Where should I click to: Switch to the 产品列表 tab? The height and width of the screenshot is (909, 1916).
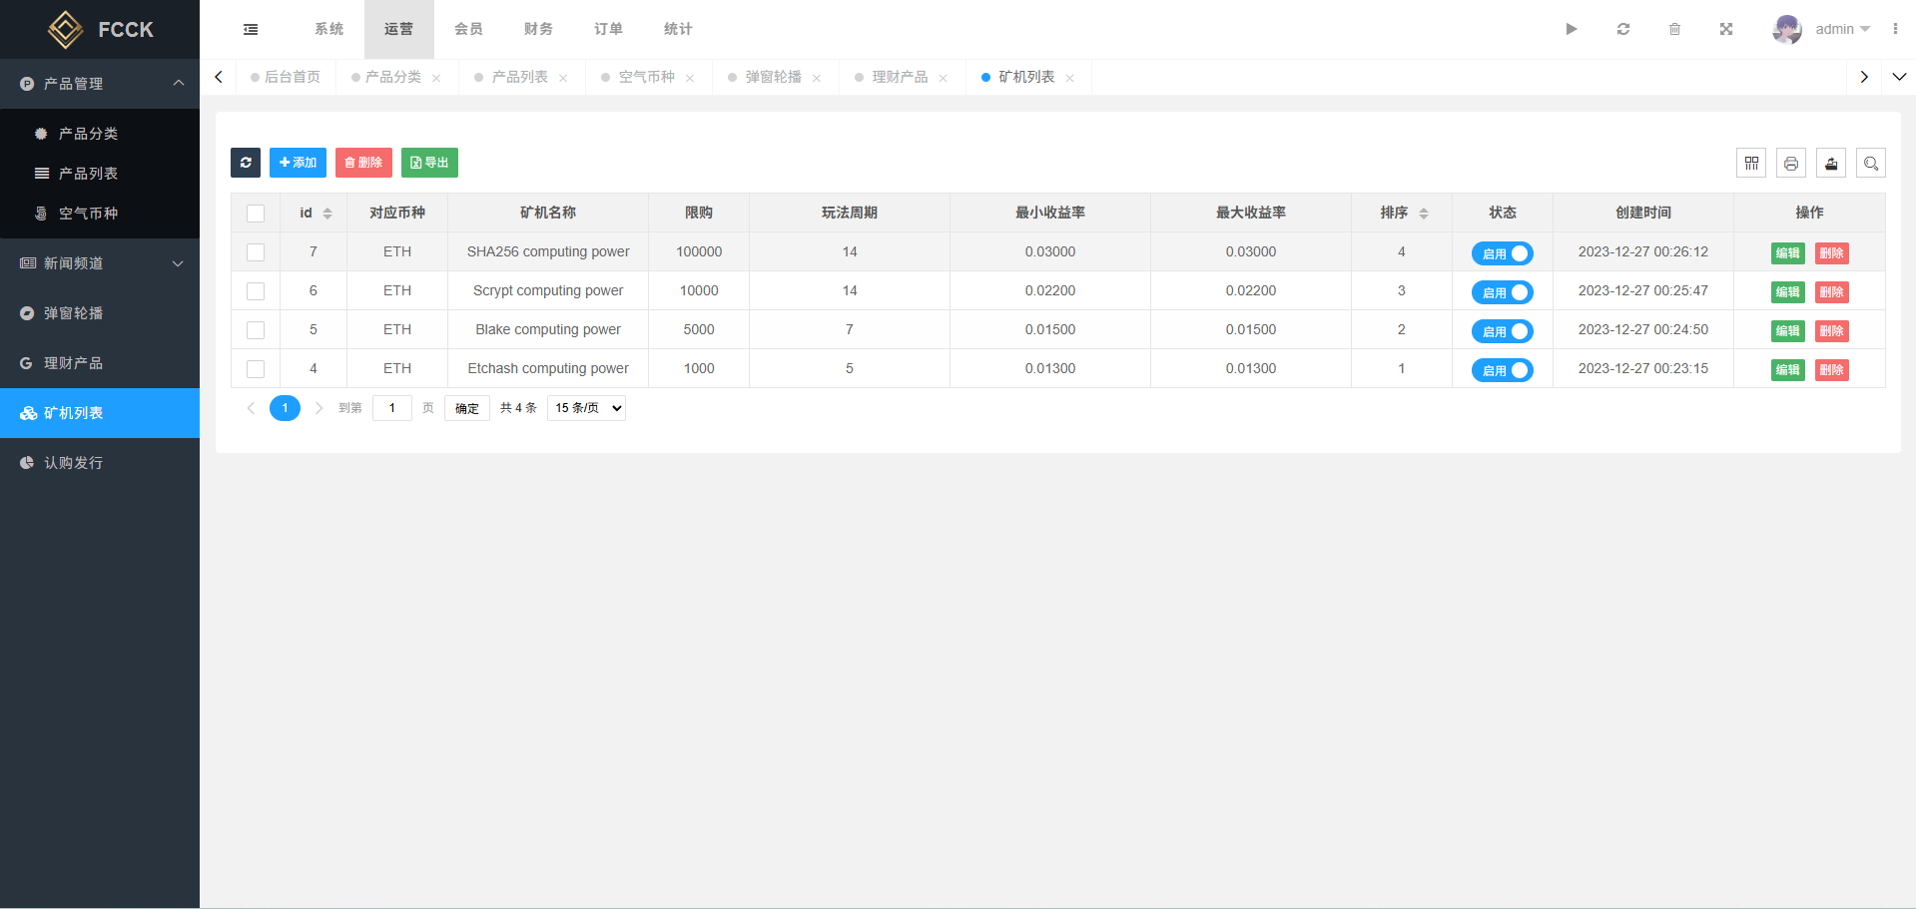(x=519, y=77)
